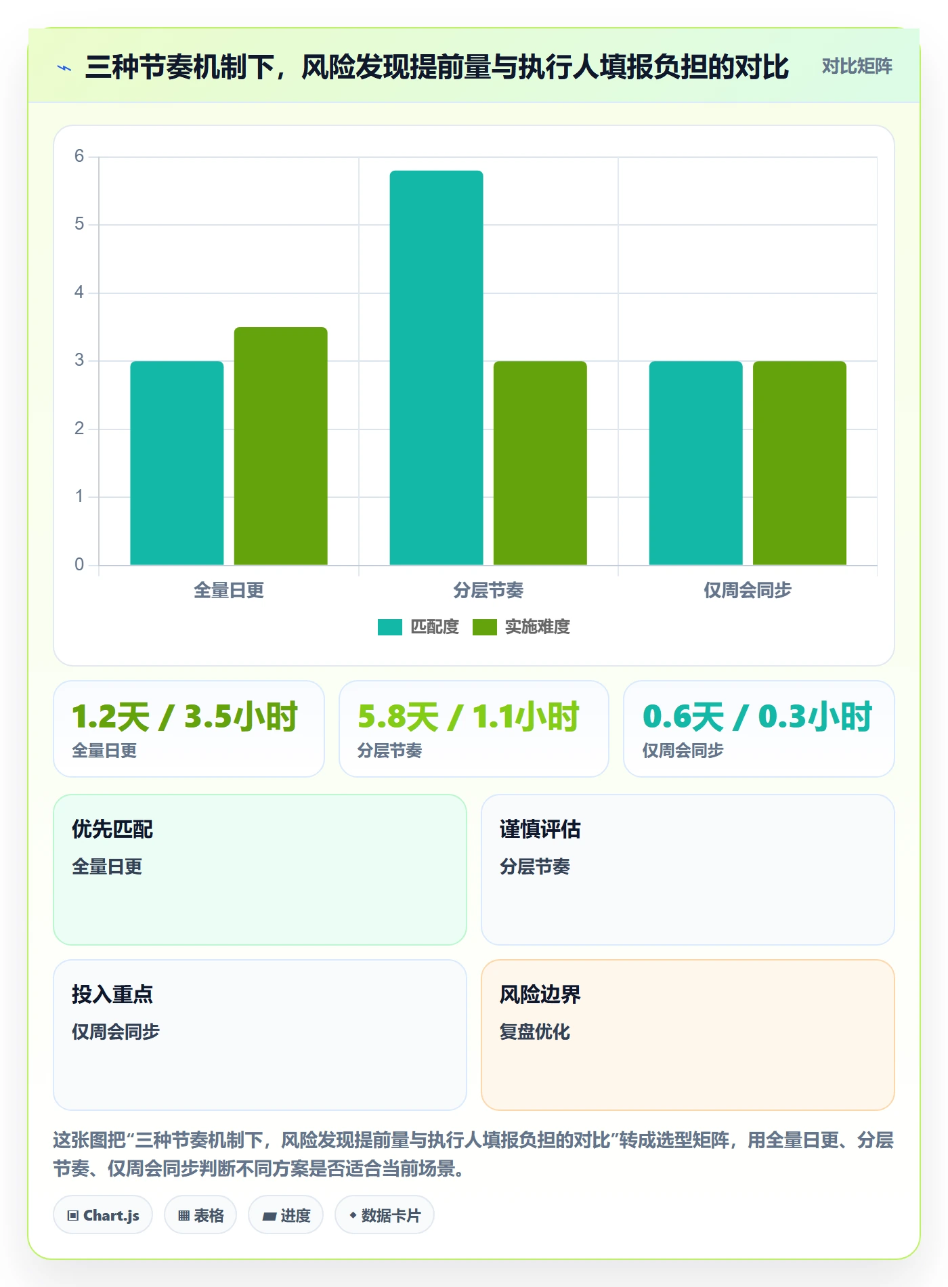Toggle the 实施难度 legend color box
The image size is (948, 1287).
tap(485, 627)
